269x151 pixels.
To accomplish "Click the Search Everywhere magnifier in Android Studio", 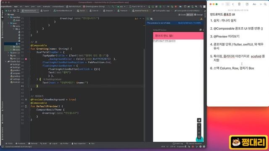I will coord(201,7).
